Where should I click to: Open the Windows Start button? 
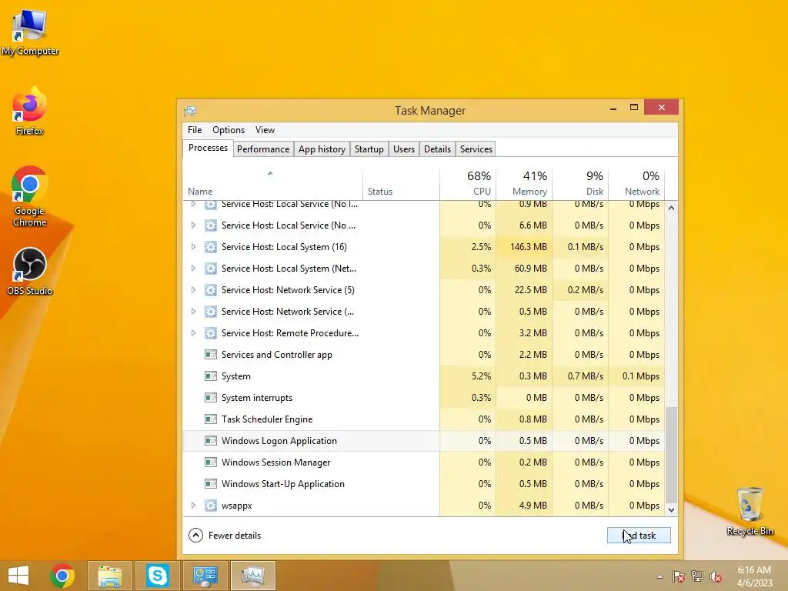[x=18, y=576]
